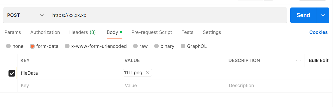The image size is (334, 107).
Task: Open the Authorization tab
Action: tap(45, 32)
